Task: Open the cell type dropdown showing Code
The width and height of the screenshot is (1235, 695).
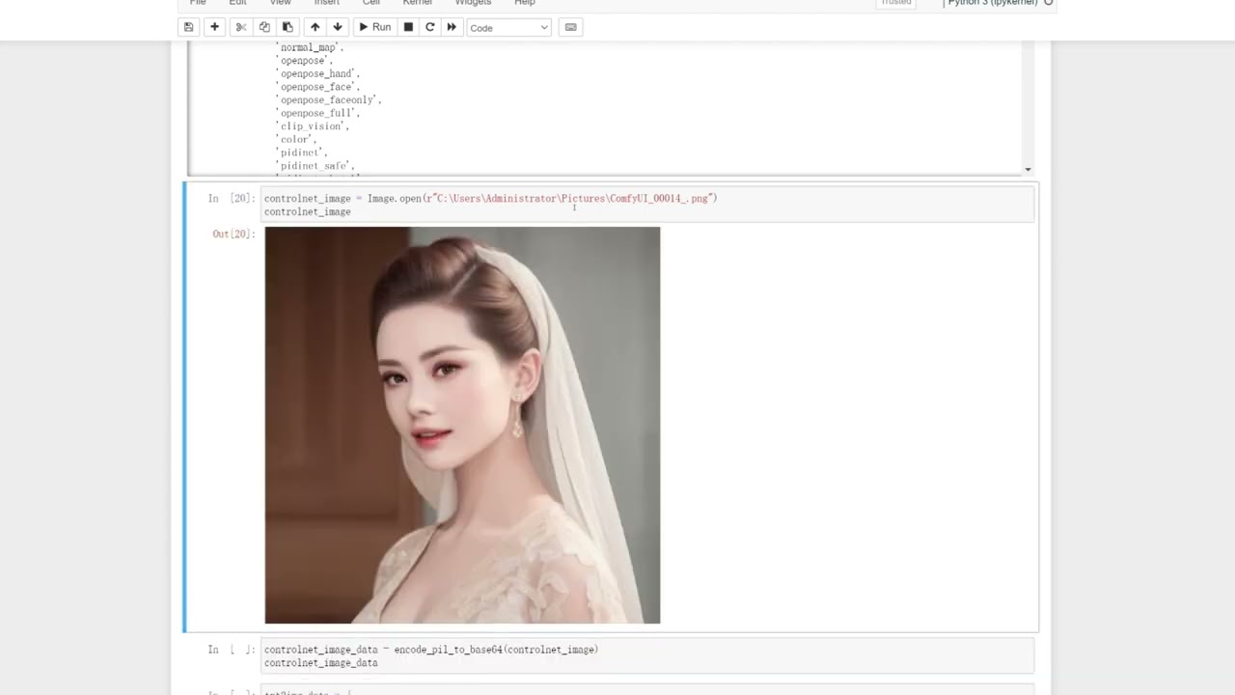Action: pyautogui.click(x=508, y=27)
